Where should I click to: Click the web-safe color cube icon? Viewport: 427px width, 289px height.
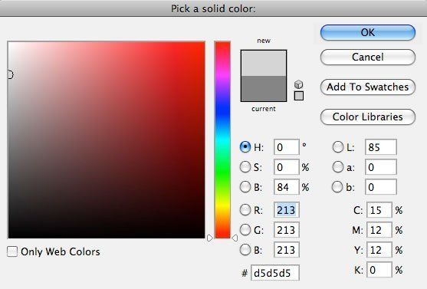pyautogui.click(x=299, y=84)
